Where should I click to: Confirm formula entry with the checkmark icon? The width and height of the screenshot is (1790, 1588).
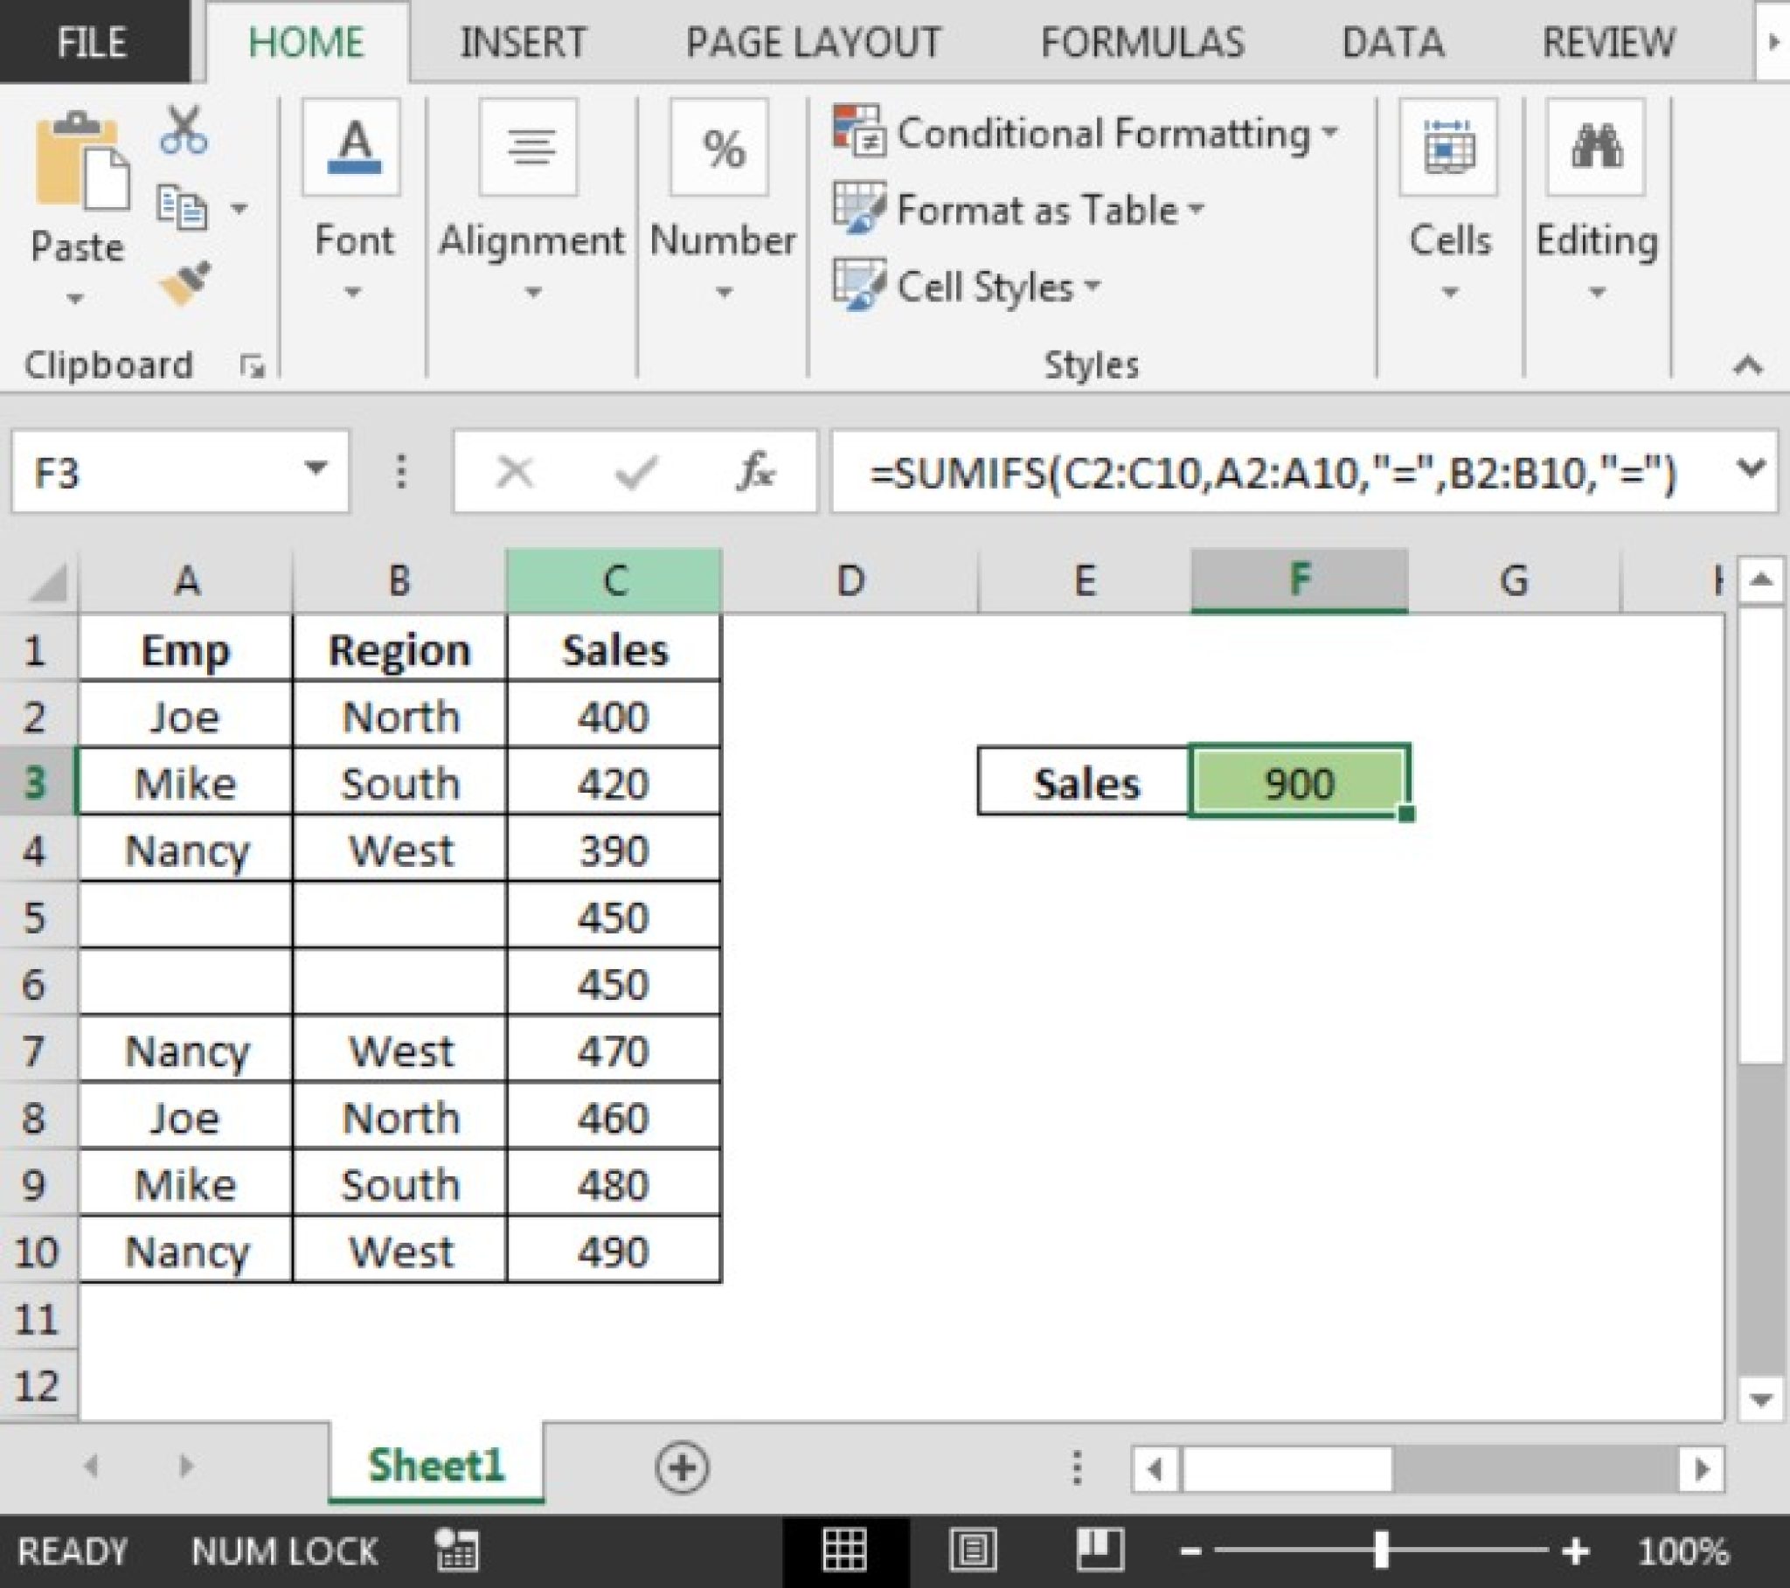pyautogui.click(x=633, y=473)
